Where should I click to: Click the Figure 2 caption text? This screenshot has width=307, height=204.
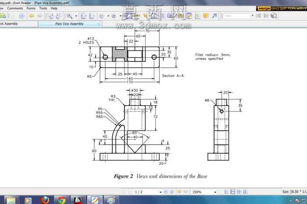tap(161, 176)
